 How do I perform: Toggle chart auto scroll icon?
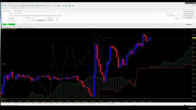tap(61, 6)
